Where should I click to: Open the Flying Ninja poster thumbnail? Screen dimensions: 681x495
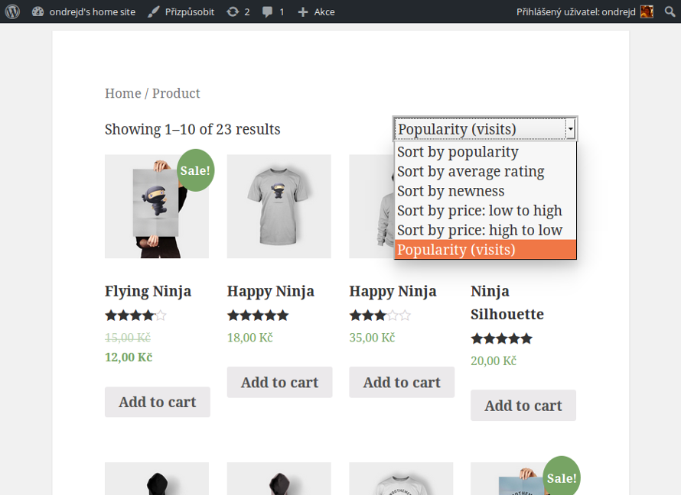(157, 206)
